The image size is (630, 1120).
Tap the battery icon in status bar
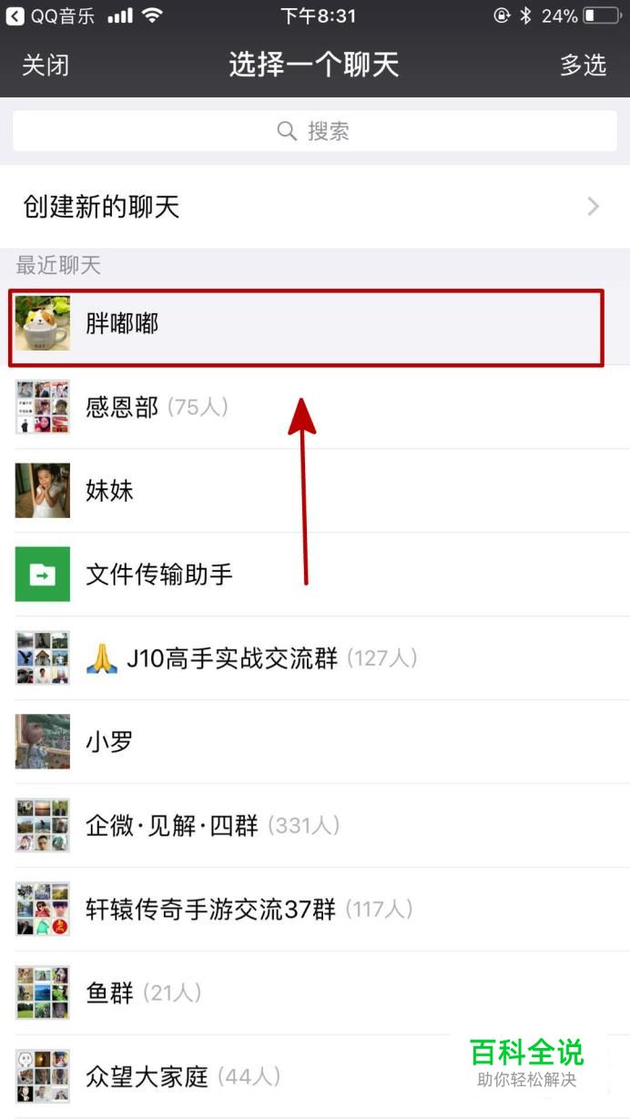(x=602, y=15)
